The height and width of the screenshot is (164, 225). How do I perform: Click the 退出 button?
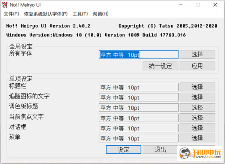[160, 149]
